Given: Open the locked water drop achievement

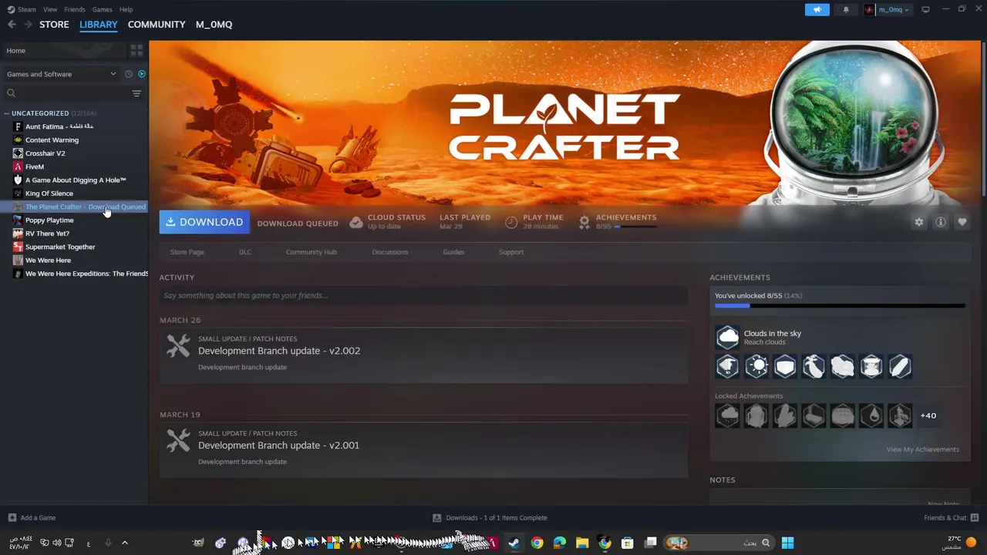Looking at the screenshot, I should (x=871, y=415).
